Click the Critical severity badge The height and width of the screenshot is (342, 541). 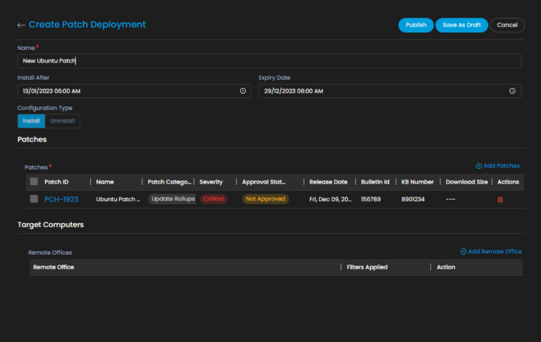pos(213,199)
